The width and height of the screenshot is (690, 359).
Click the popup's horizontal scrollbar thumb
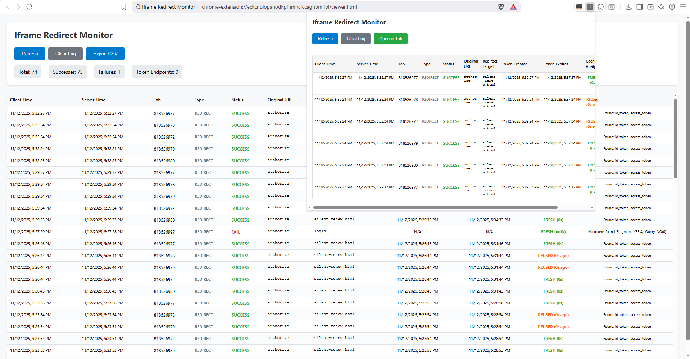pyautogui.click(x=435, y=207)
